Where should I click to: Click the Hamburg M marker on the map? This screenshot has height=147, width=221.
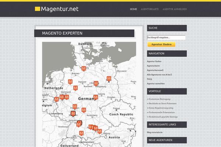pos(84,69)
